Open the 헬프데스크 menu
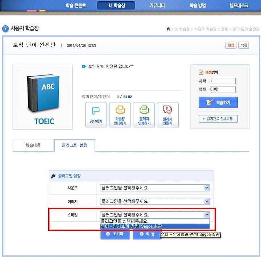 (239, 5)
